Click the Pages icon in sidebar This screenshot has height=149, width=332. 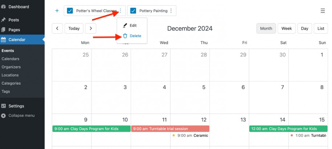pos(4,30)
